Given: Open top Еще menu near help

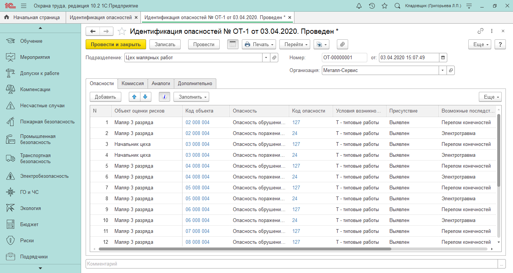Looking at the screenshot, I should (x=480, y=44).
